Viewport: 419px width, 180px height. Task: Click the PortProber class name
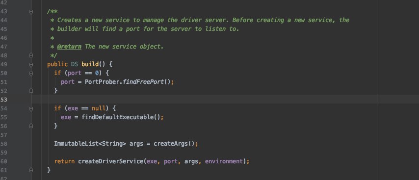pyautogui.click(x=102, y=82)
